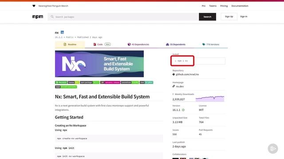Click the weekly downloads sparkline chart

210,99
